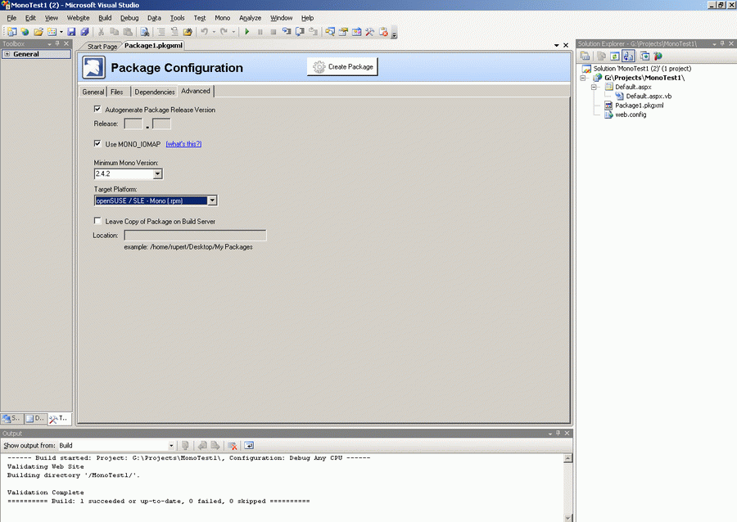The width and height of the screenshot is (737, 522).
Task: Click the Output panel scroll-up arrow
Action: [567, 458]
